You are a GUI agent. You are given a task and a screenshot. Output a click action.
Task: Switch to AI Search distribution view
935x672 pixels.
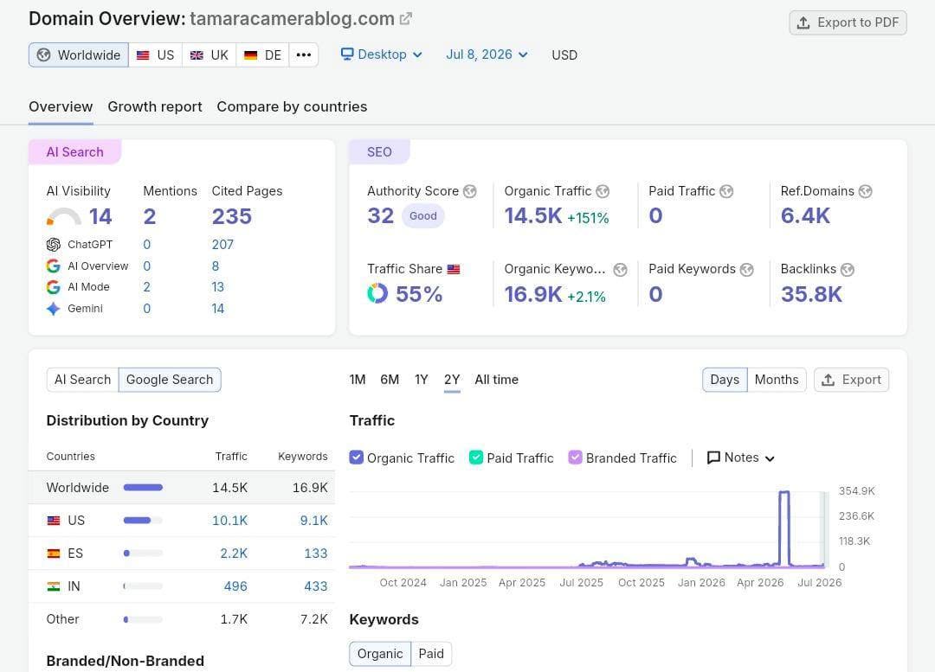point(83,380)
